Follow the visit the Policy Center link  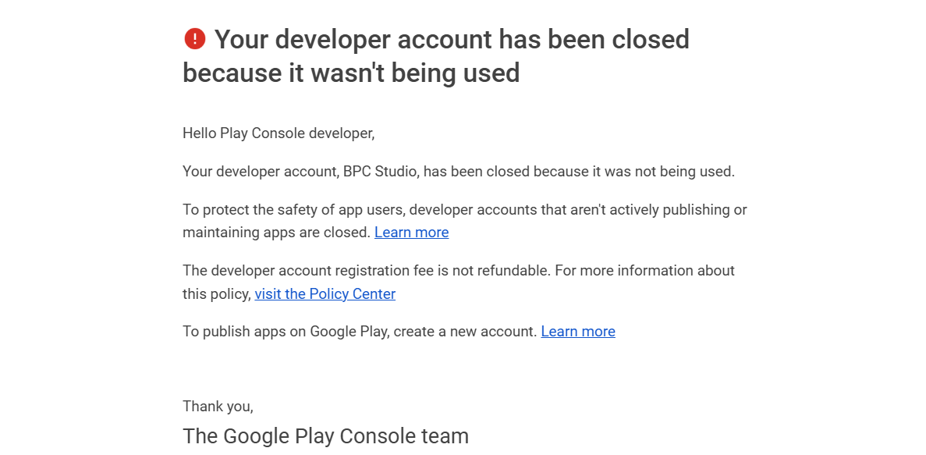325,293
